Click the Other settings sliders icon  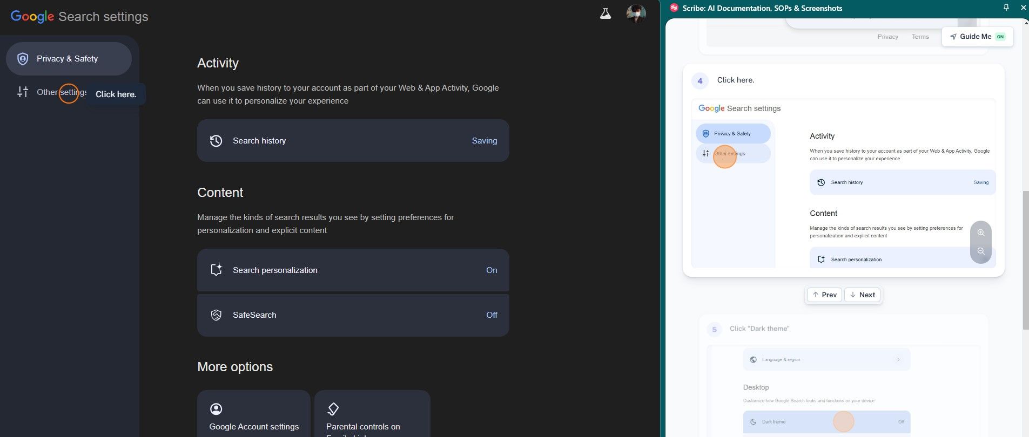tap(23, 92)
